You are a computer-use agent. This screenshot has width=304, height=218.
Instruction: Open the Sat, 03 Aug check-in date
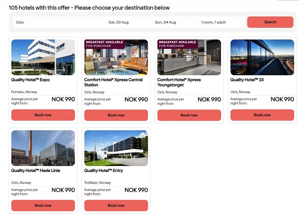pos(129,22)
